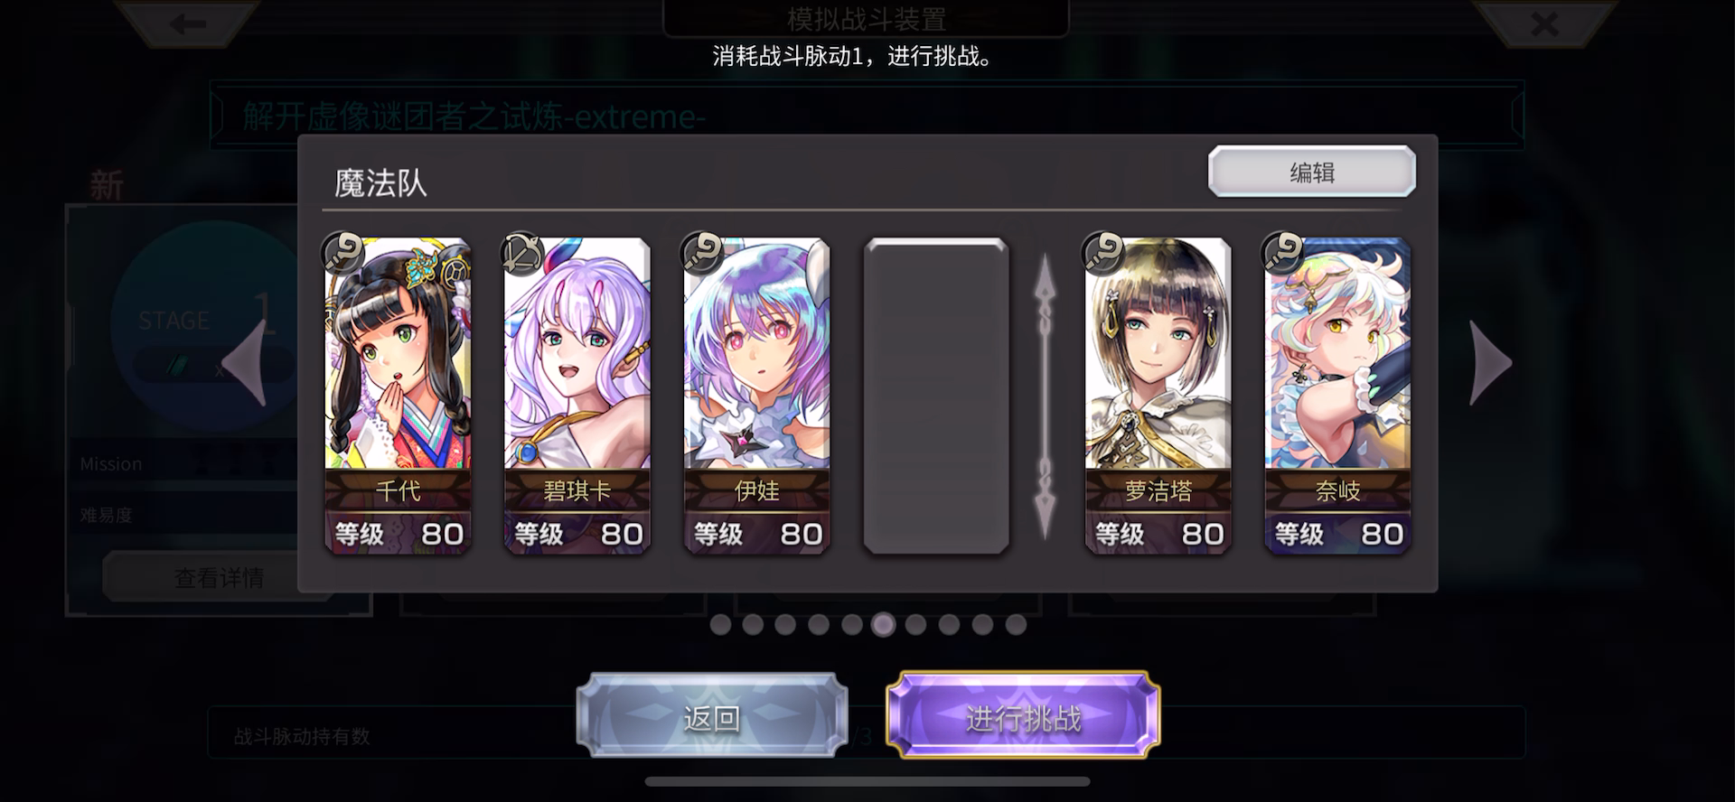The width and height of the screenshot is (1735, 802).
Task: Open the 编辑 team edit button
Action: (1312, 172)
